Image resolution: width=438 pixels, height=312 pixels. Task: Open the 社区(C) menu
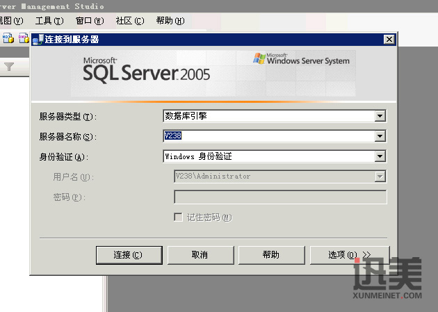130,21
